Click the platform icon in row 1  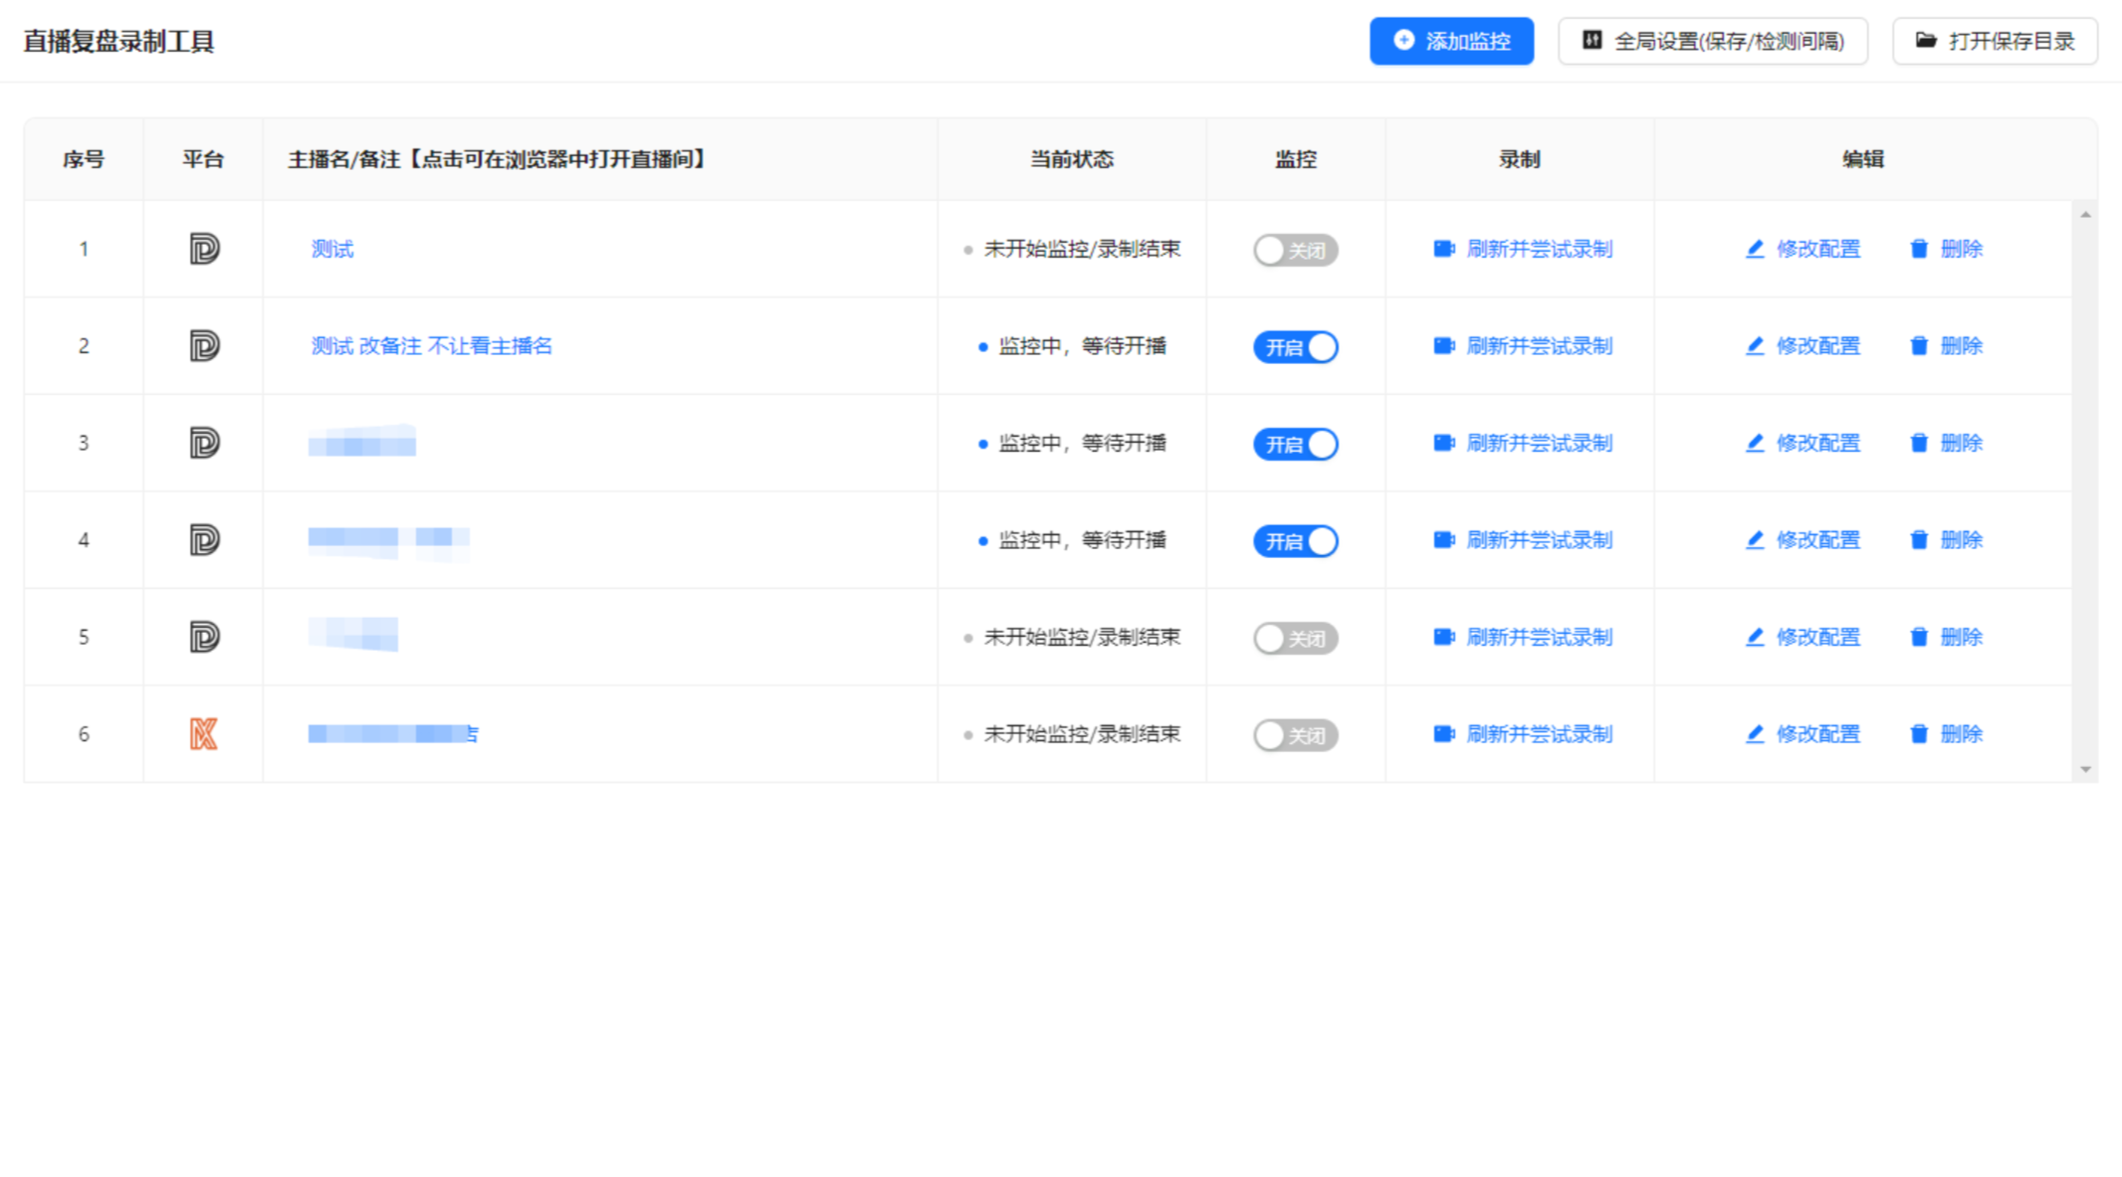204,249
